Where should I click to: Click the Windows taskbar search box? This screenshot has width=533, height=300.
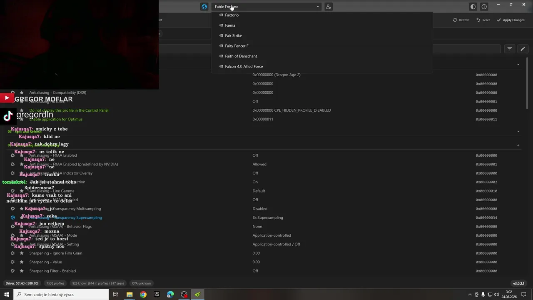tap(61, 295)
